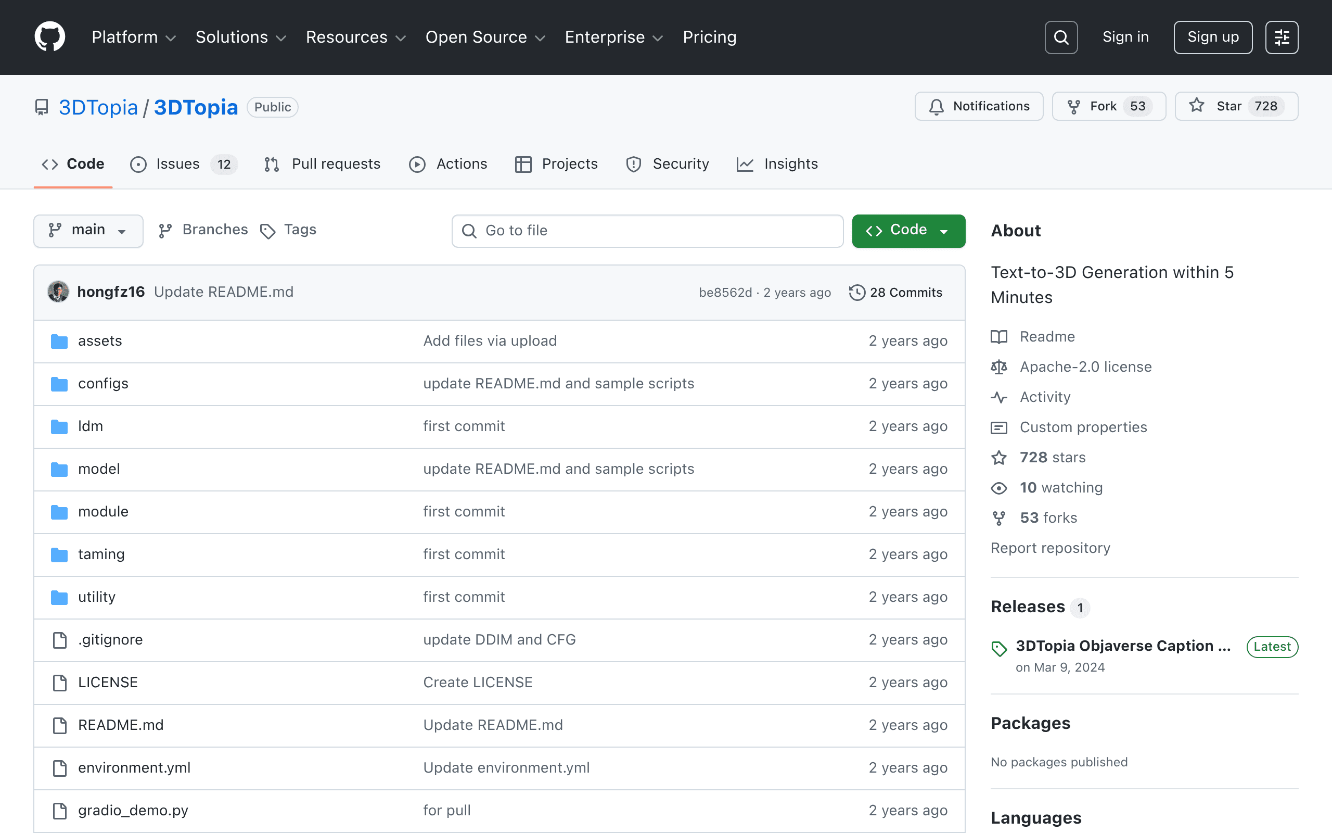Open the Apache-2.0 license link
Image resolution: width=1332 pixels, height=833 pixels.
tap(1085, 367)
